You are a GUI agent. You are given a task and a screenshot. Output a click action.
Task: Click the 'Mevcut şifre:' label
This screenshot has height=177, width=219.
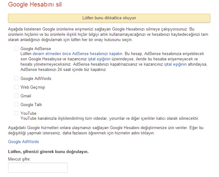(x=19, y=159)
